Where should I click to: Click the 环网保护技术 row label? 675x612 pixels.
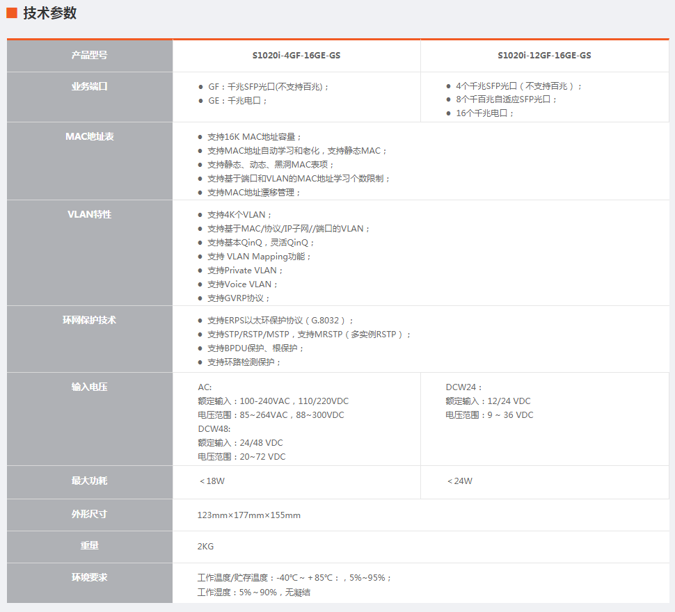[x=89, y=320]
